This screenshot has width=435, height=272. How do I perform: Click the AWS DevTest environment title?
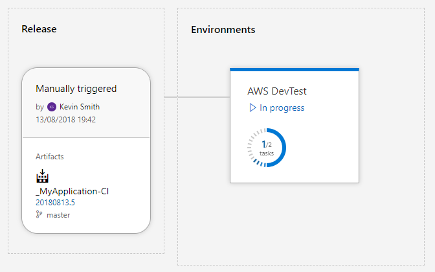277,92
